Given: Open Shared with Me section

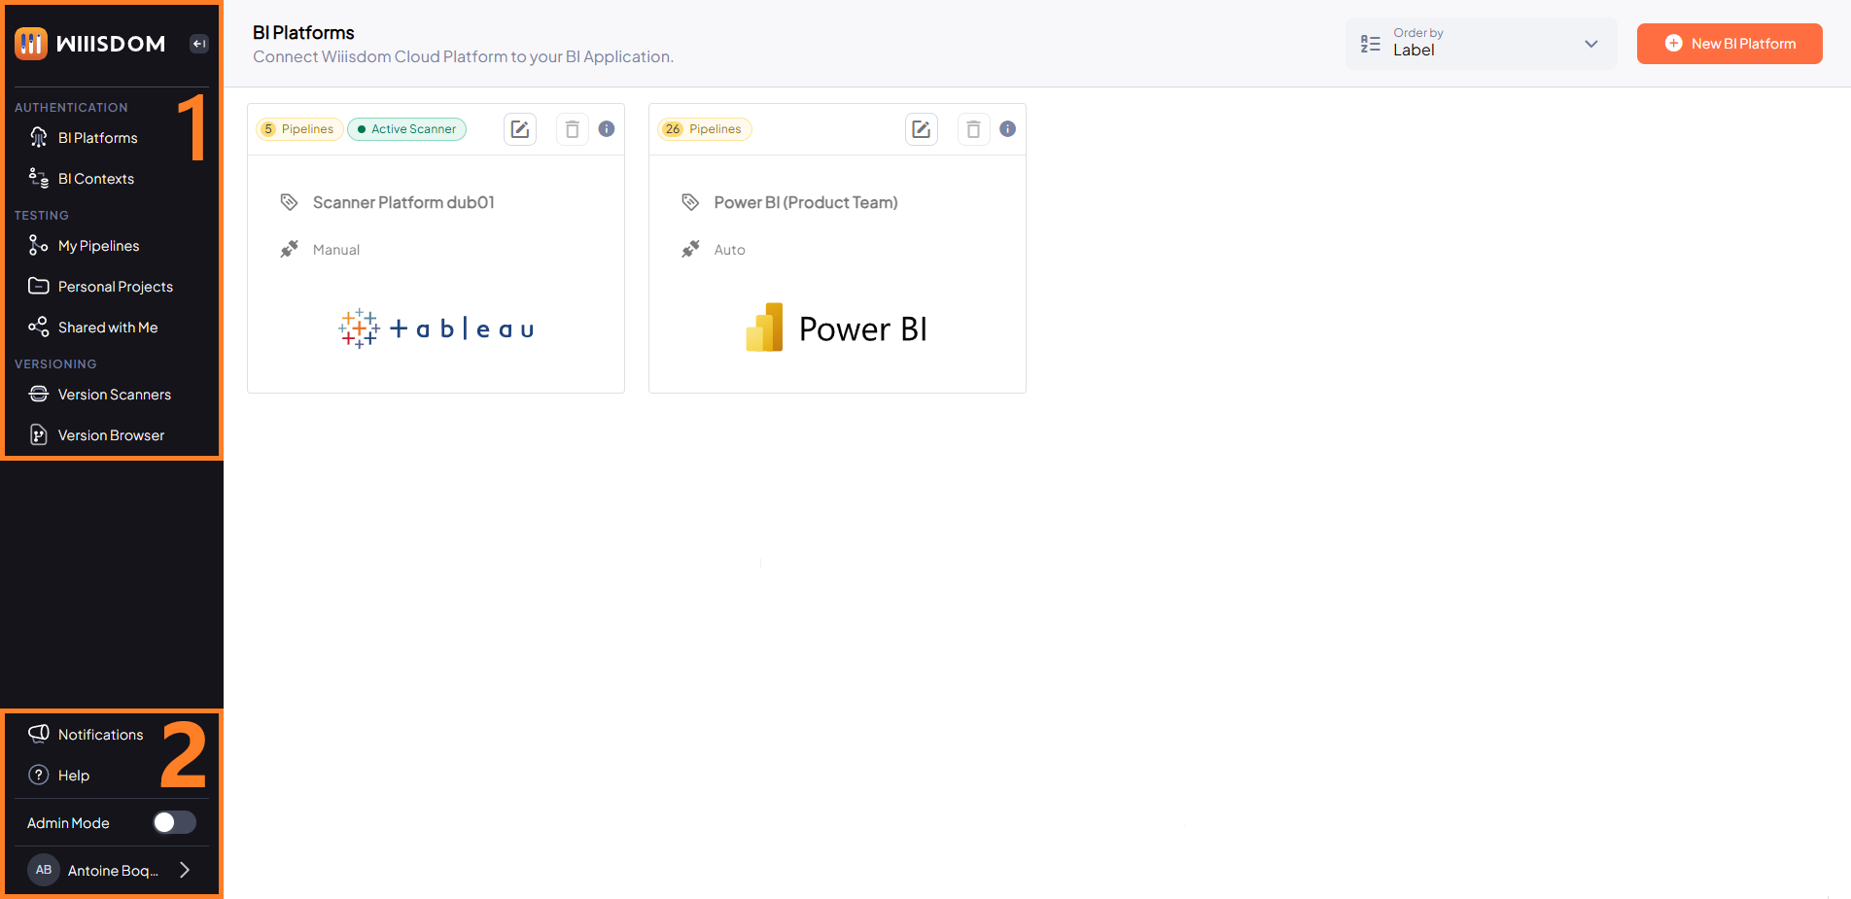Looking at the screenshot, I should click(107, 327).
